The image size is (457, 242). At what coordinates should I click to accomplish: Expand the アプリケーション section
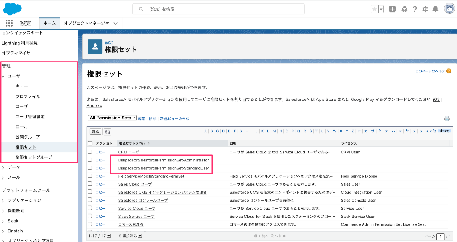pyautogui.click(x=3, y=201)
